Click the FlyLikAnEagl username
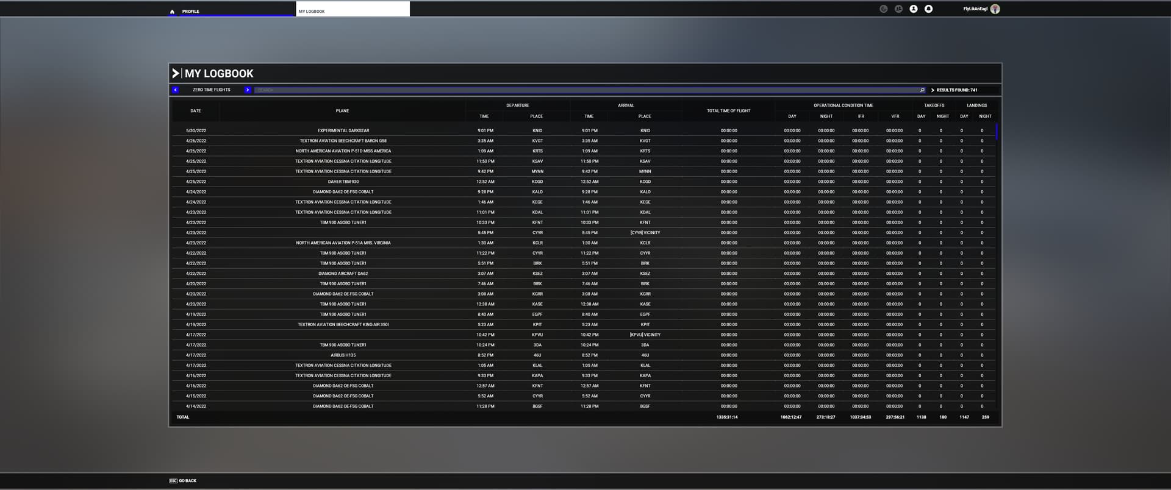Screen dimensions: 1171x490 [x=975, y=9]
